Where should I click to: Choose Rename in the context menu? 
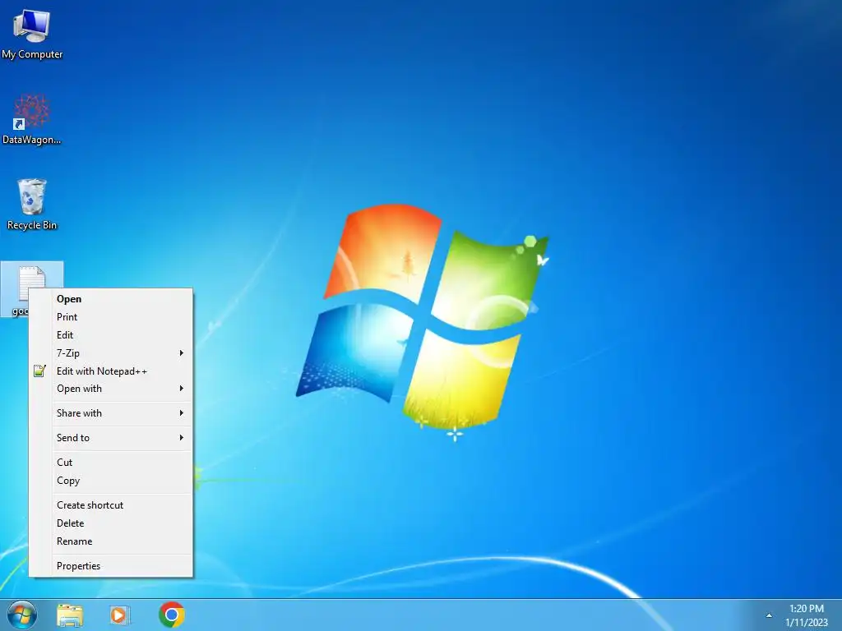pyautogui.click(x=111, y=541)
